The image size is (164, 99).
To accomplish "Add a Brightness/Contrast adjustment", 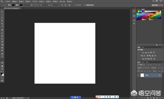I will click(x=143, y=53).
